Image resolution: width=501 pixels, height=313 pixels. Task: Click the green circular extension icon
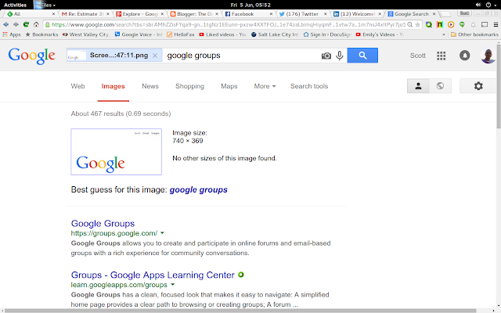click(x=429, y=24)
